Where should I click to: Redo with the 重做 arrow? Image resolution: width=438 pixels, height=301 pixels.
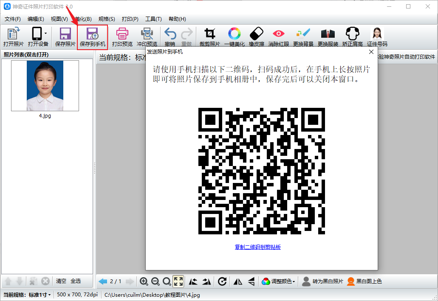coord(187,37)
